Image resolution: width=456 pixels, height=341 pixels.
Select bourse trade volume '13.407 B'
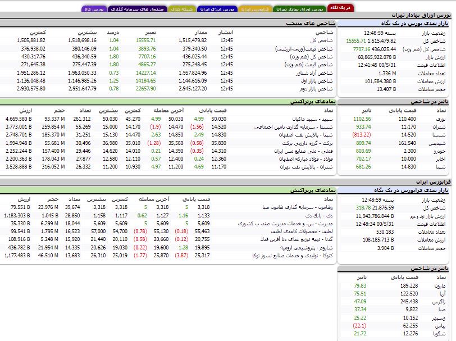pyautogui.click(x=386, y=89)
